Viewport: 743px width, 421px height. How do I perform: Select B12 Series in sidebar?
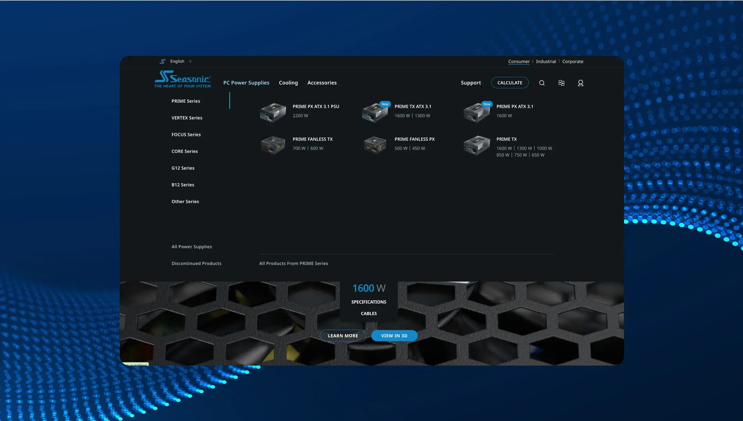point(183,185)
